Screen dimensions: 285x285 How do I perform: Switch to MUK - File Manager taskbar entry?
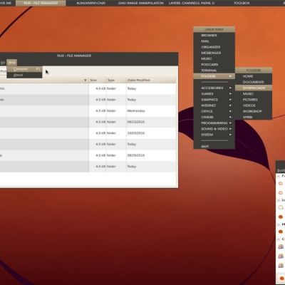click(41, 3)
